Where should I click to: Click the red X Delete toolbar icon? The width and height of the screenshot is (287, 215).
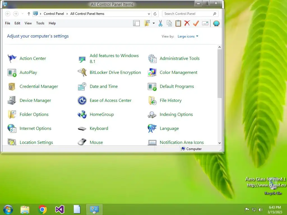(187, 23)
